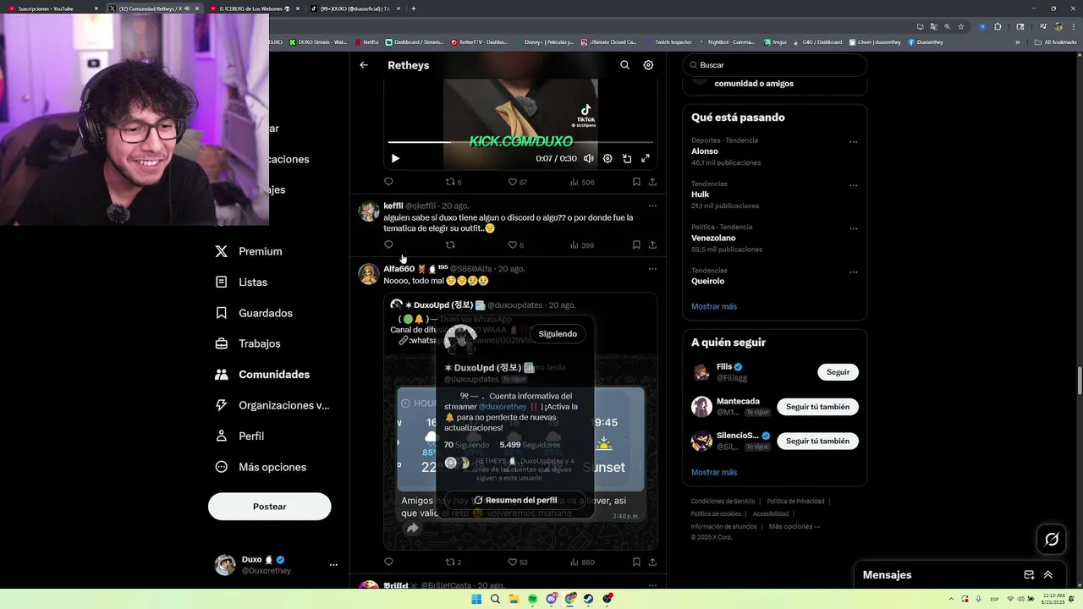The height and width of the screenshot is (609, 1083).
Task: Expand the video to fullscreen
Action: pos(646,158)
